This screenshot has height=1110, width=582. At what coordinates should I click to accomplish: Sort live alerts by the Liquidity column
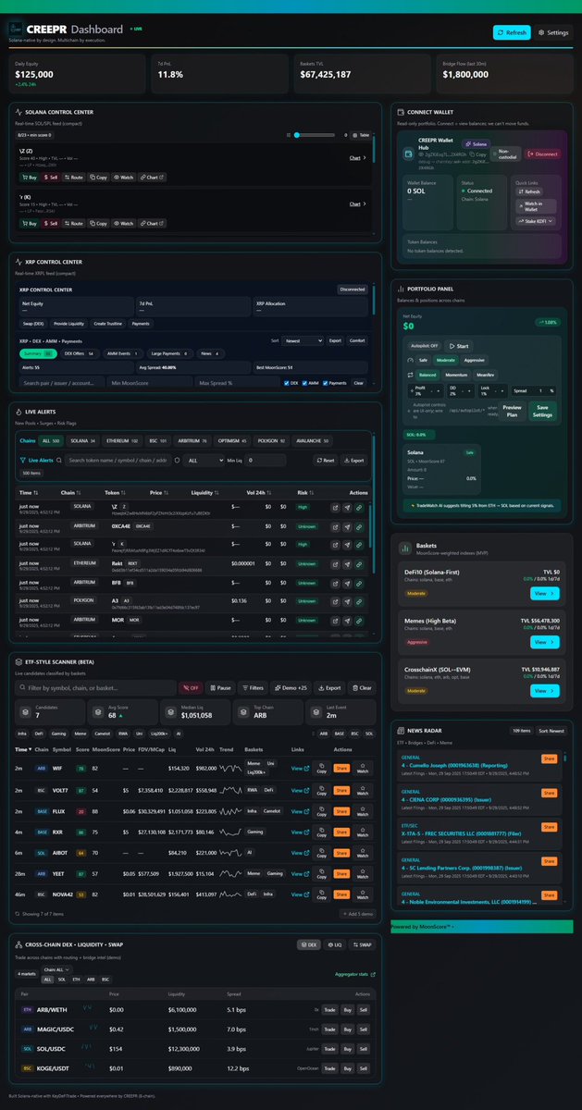point(204,493)
